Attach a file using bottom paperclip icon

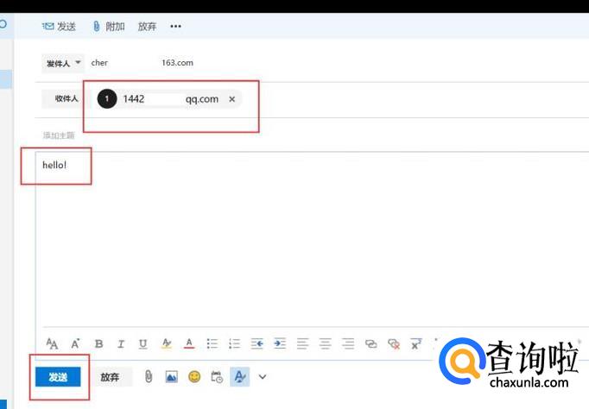click(x=149, y=377)
